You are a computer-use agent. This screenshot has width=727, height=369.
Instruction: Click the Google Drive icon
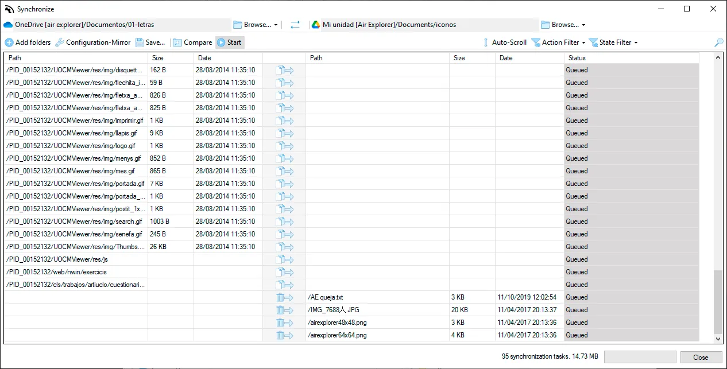click(315, 25)
